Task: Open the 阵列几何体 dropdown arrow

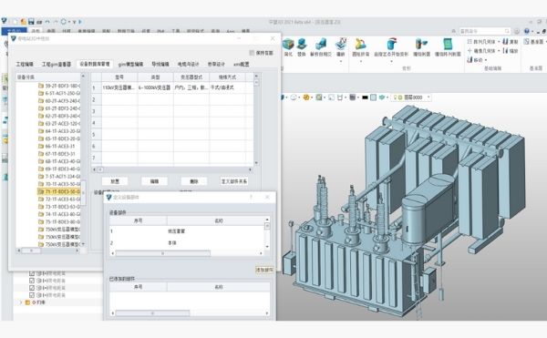Action: point(499,42)
